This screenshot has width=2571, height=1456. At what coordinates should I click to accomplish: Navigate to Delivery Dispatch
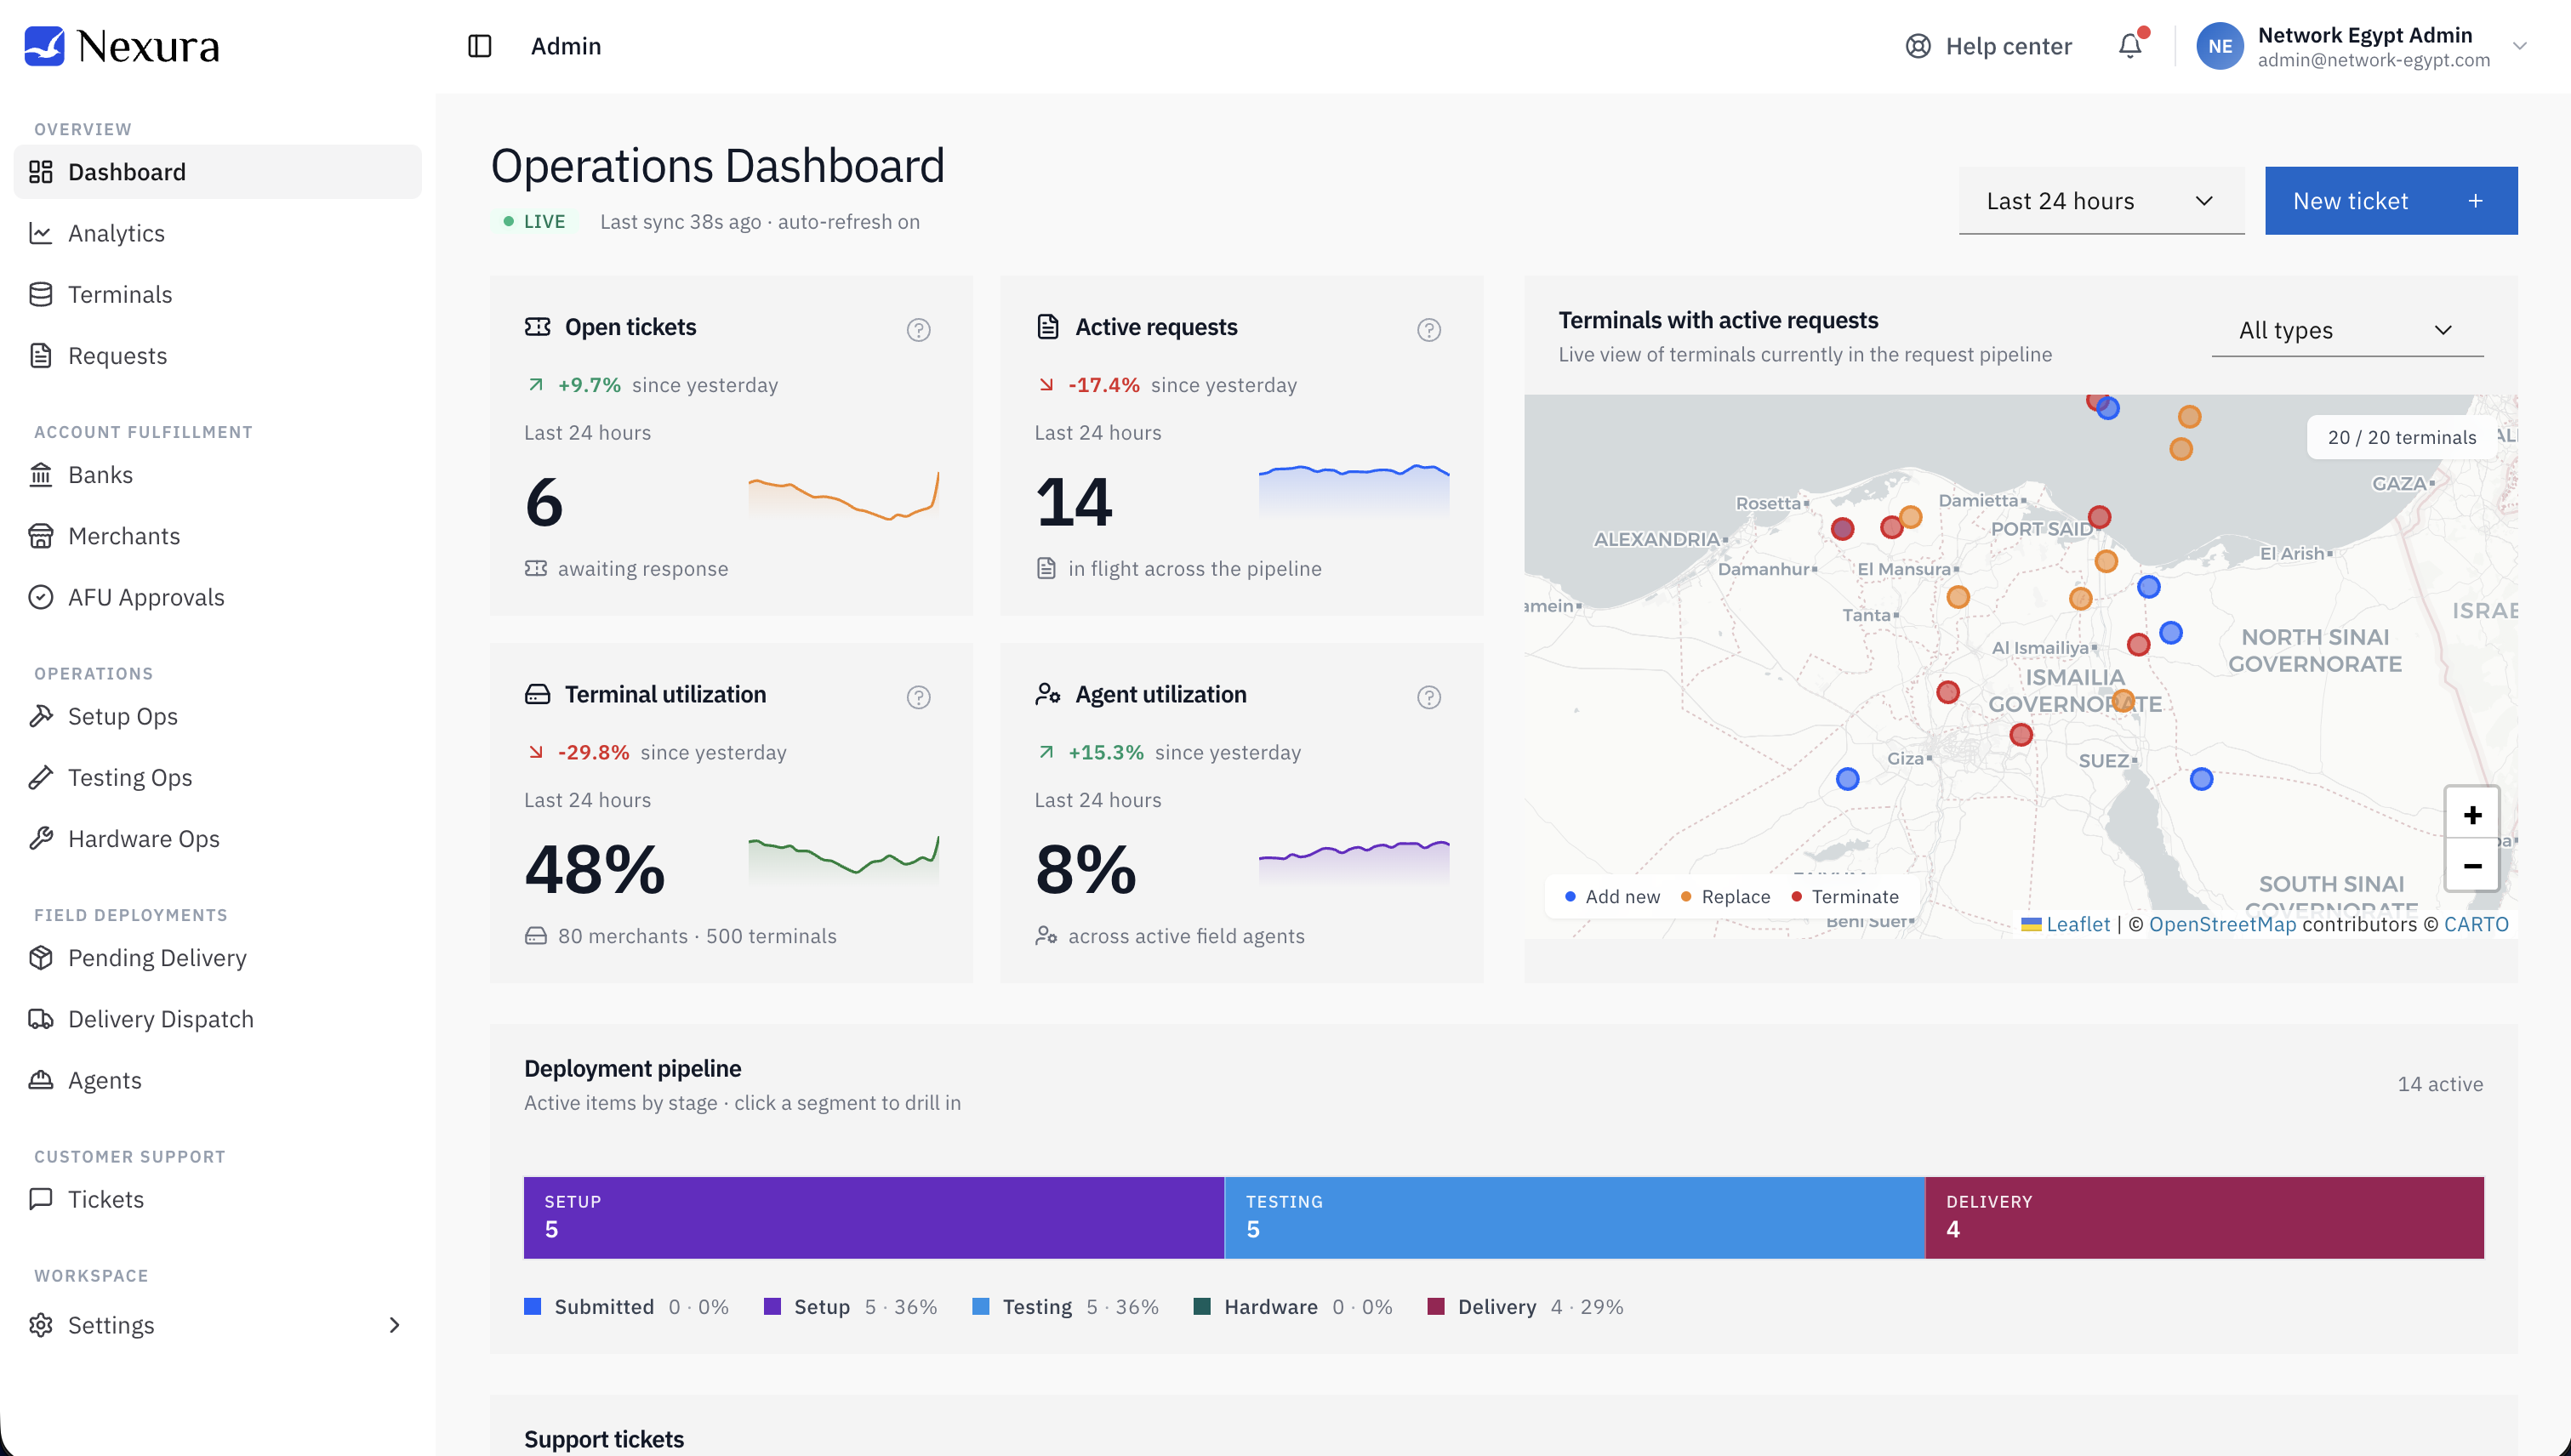pos(218,1019)
